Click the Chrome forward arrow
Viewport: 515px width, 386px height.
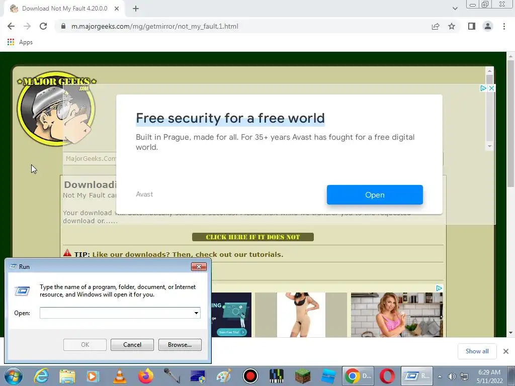pyautogui.click(x=27, y=26)
